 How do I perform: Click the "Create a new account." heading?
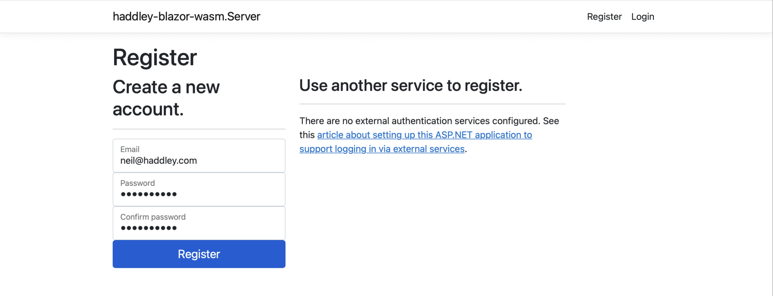[x=166, y=98]
